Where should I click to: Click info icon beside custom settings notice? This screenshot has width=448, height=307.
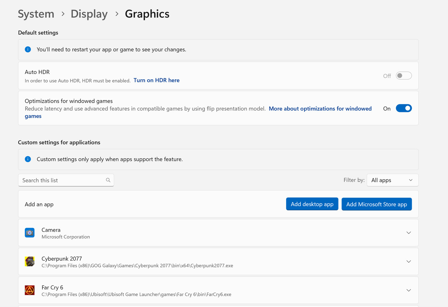(28, 159)
